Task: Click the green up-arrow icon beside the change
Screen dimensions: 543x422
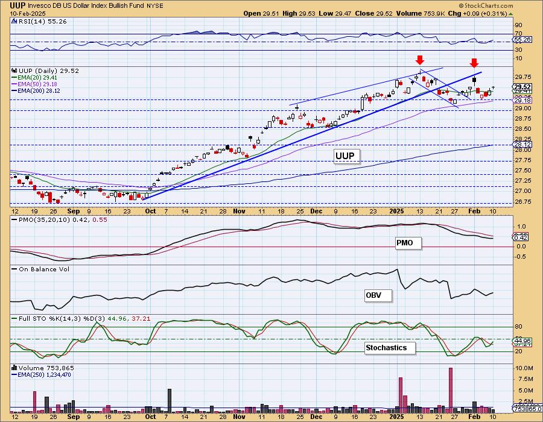Action: (x=510, y=14)
